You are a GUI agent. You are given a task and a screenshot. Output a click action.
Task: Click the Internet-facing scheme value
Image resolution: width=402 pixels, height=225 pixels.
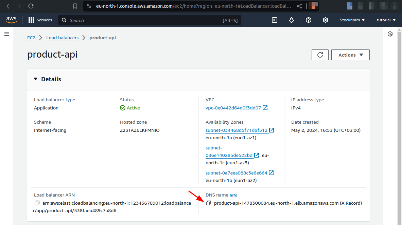pyautogui.click(x=50, y=130)
